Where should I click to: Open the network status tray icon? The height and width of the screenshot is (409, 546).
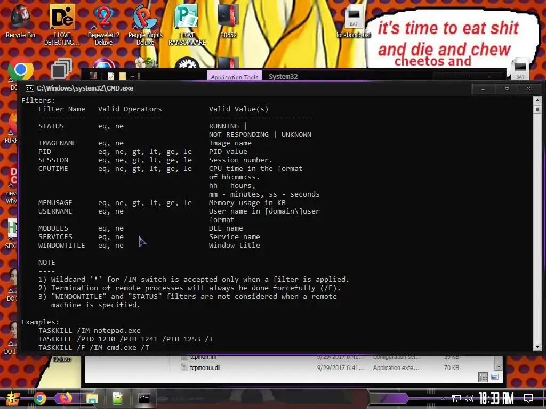click(456, 398)
